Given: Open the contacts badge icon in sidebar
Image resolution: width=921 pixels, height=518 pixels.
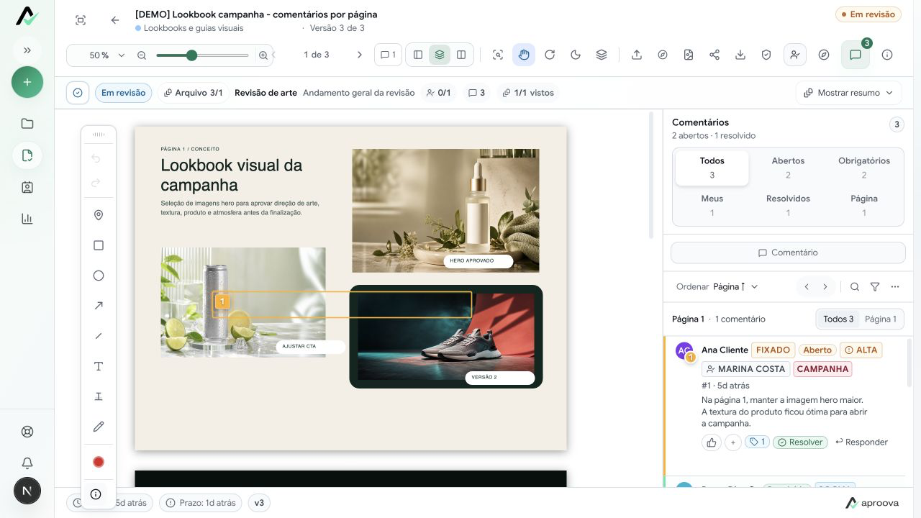Looking at the screenshot, I should [27, 187].
